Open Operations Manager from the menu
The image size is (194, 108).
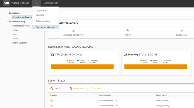[x=45, y=27]
